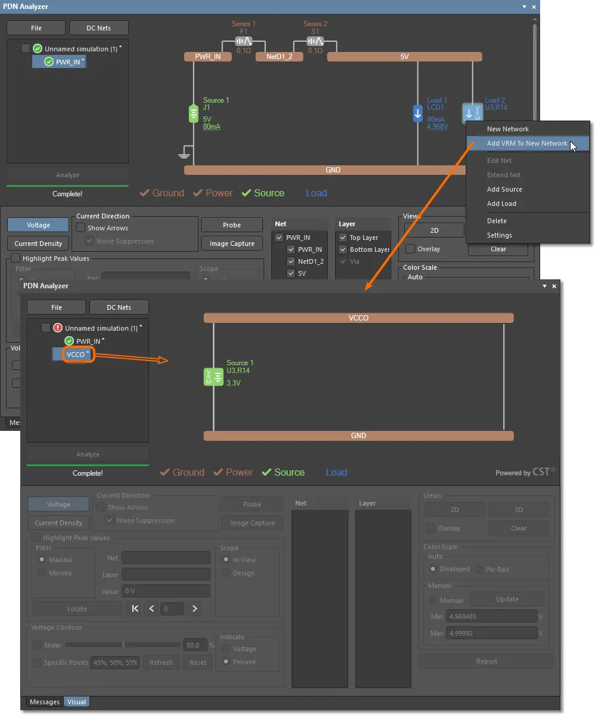Open front PDN Analyzer panel options arrow

(544, 286)
